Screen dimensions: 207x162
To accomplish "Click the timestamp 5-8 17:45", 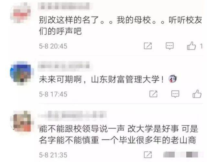I will pyautogui.click(x=53, y=94).
